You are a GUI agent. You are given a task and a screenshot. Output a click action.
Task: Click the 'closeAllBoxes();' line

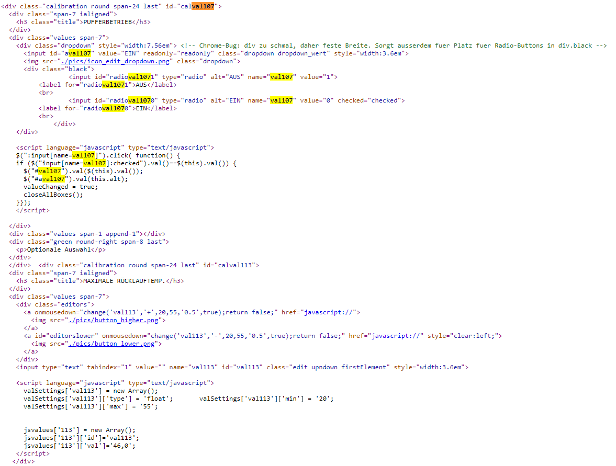point(53,195)
